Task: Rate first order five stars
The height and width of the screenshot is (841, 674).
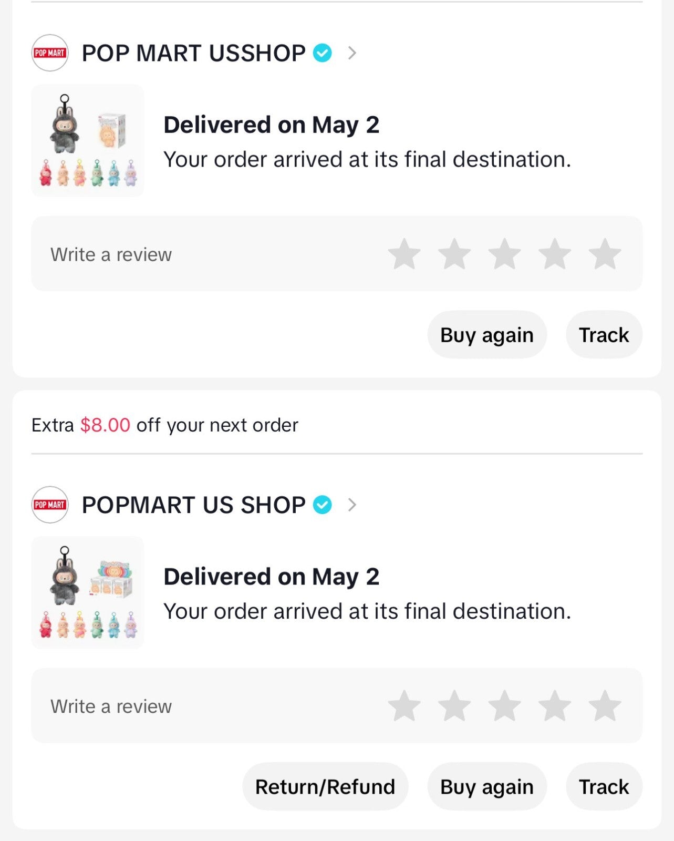Action: (605, 254)
